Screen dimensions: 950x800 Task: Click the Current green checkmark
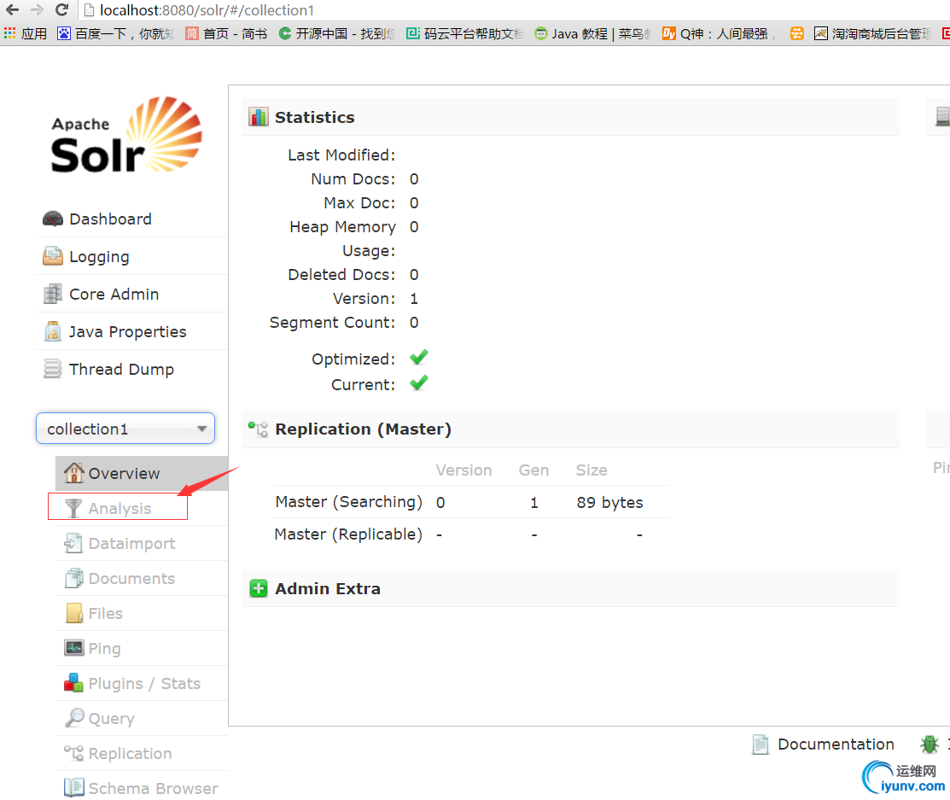(x=418, y=383)
